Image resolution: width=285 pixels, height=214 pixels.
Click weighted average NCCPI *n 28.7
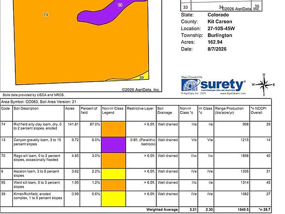point(264,210)
